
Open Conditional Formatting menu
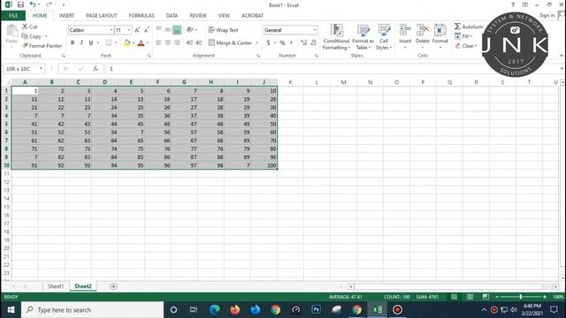click(336, 37)
